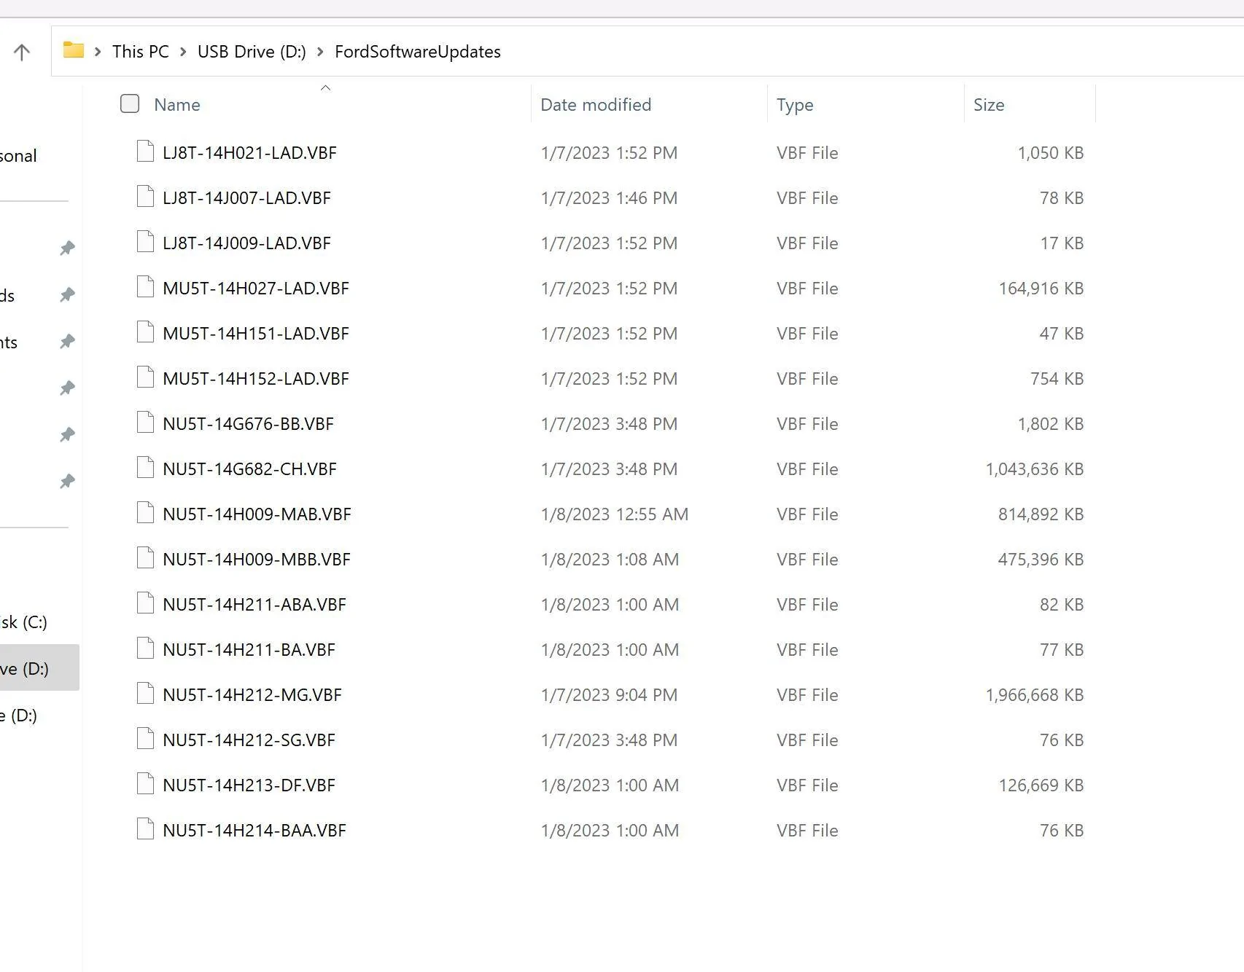Select highlighted (D:) drive in sidebar
Viewport: 1244px width, 972px height.
click(x=39, y=668)
